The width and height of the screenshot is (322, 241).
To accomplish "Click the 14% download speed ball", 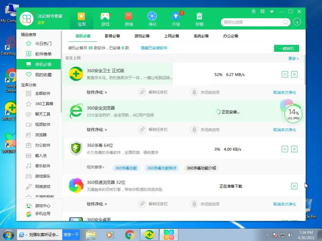I will click(x=293, y=114).
